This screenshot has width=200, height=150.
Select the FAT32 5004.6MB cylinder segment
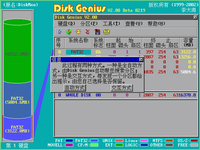[17, 100]
